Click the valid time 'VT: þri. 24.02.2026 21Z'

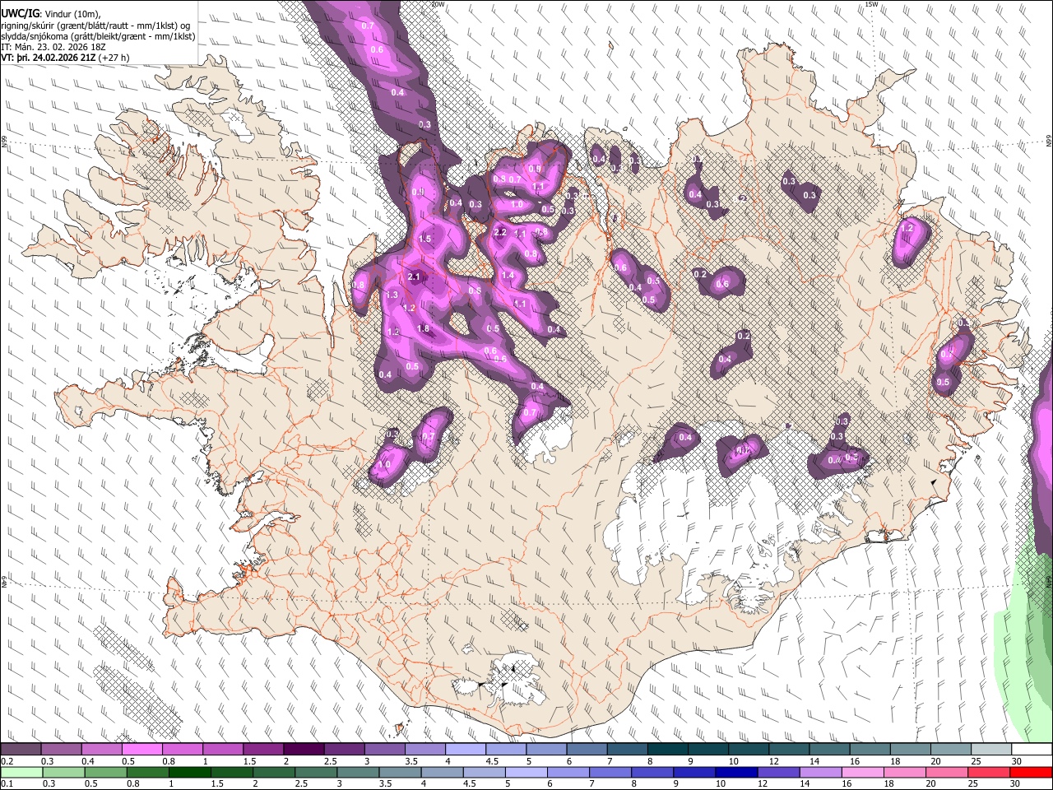[48, 58]
